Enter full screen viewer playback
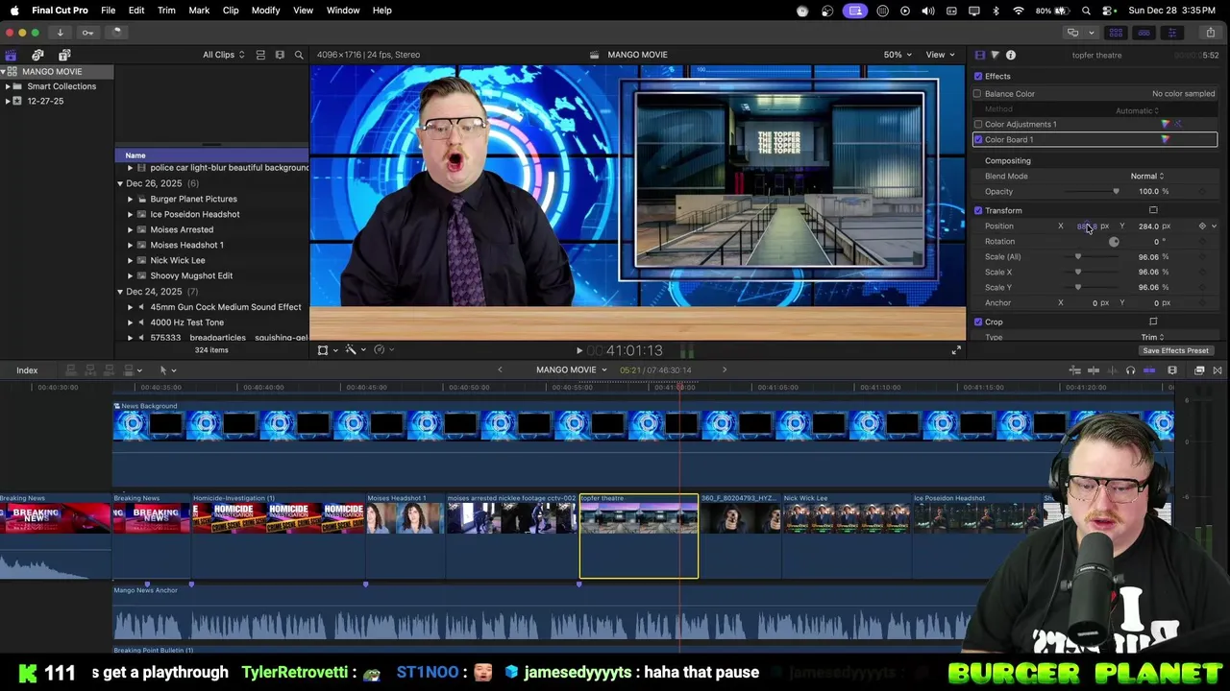The image size is (1230, 691). (956, 350)
